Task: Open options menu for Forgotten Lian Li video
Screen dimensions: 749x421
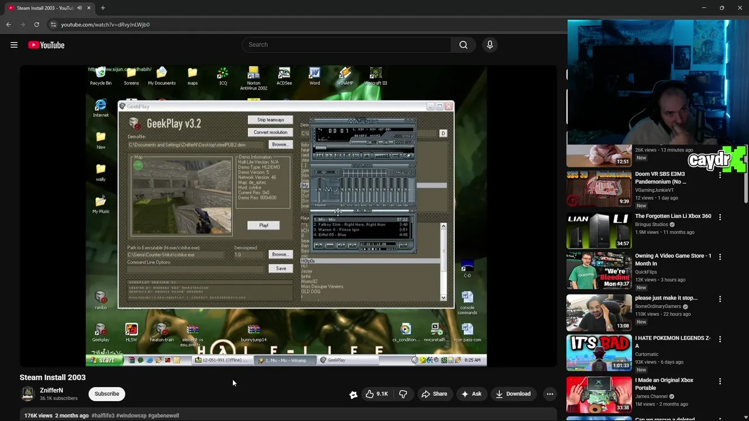Action: (720, 217)
